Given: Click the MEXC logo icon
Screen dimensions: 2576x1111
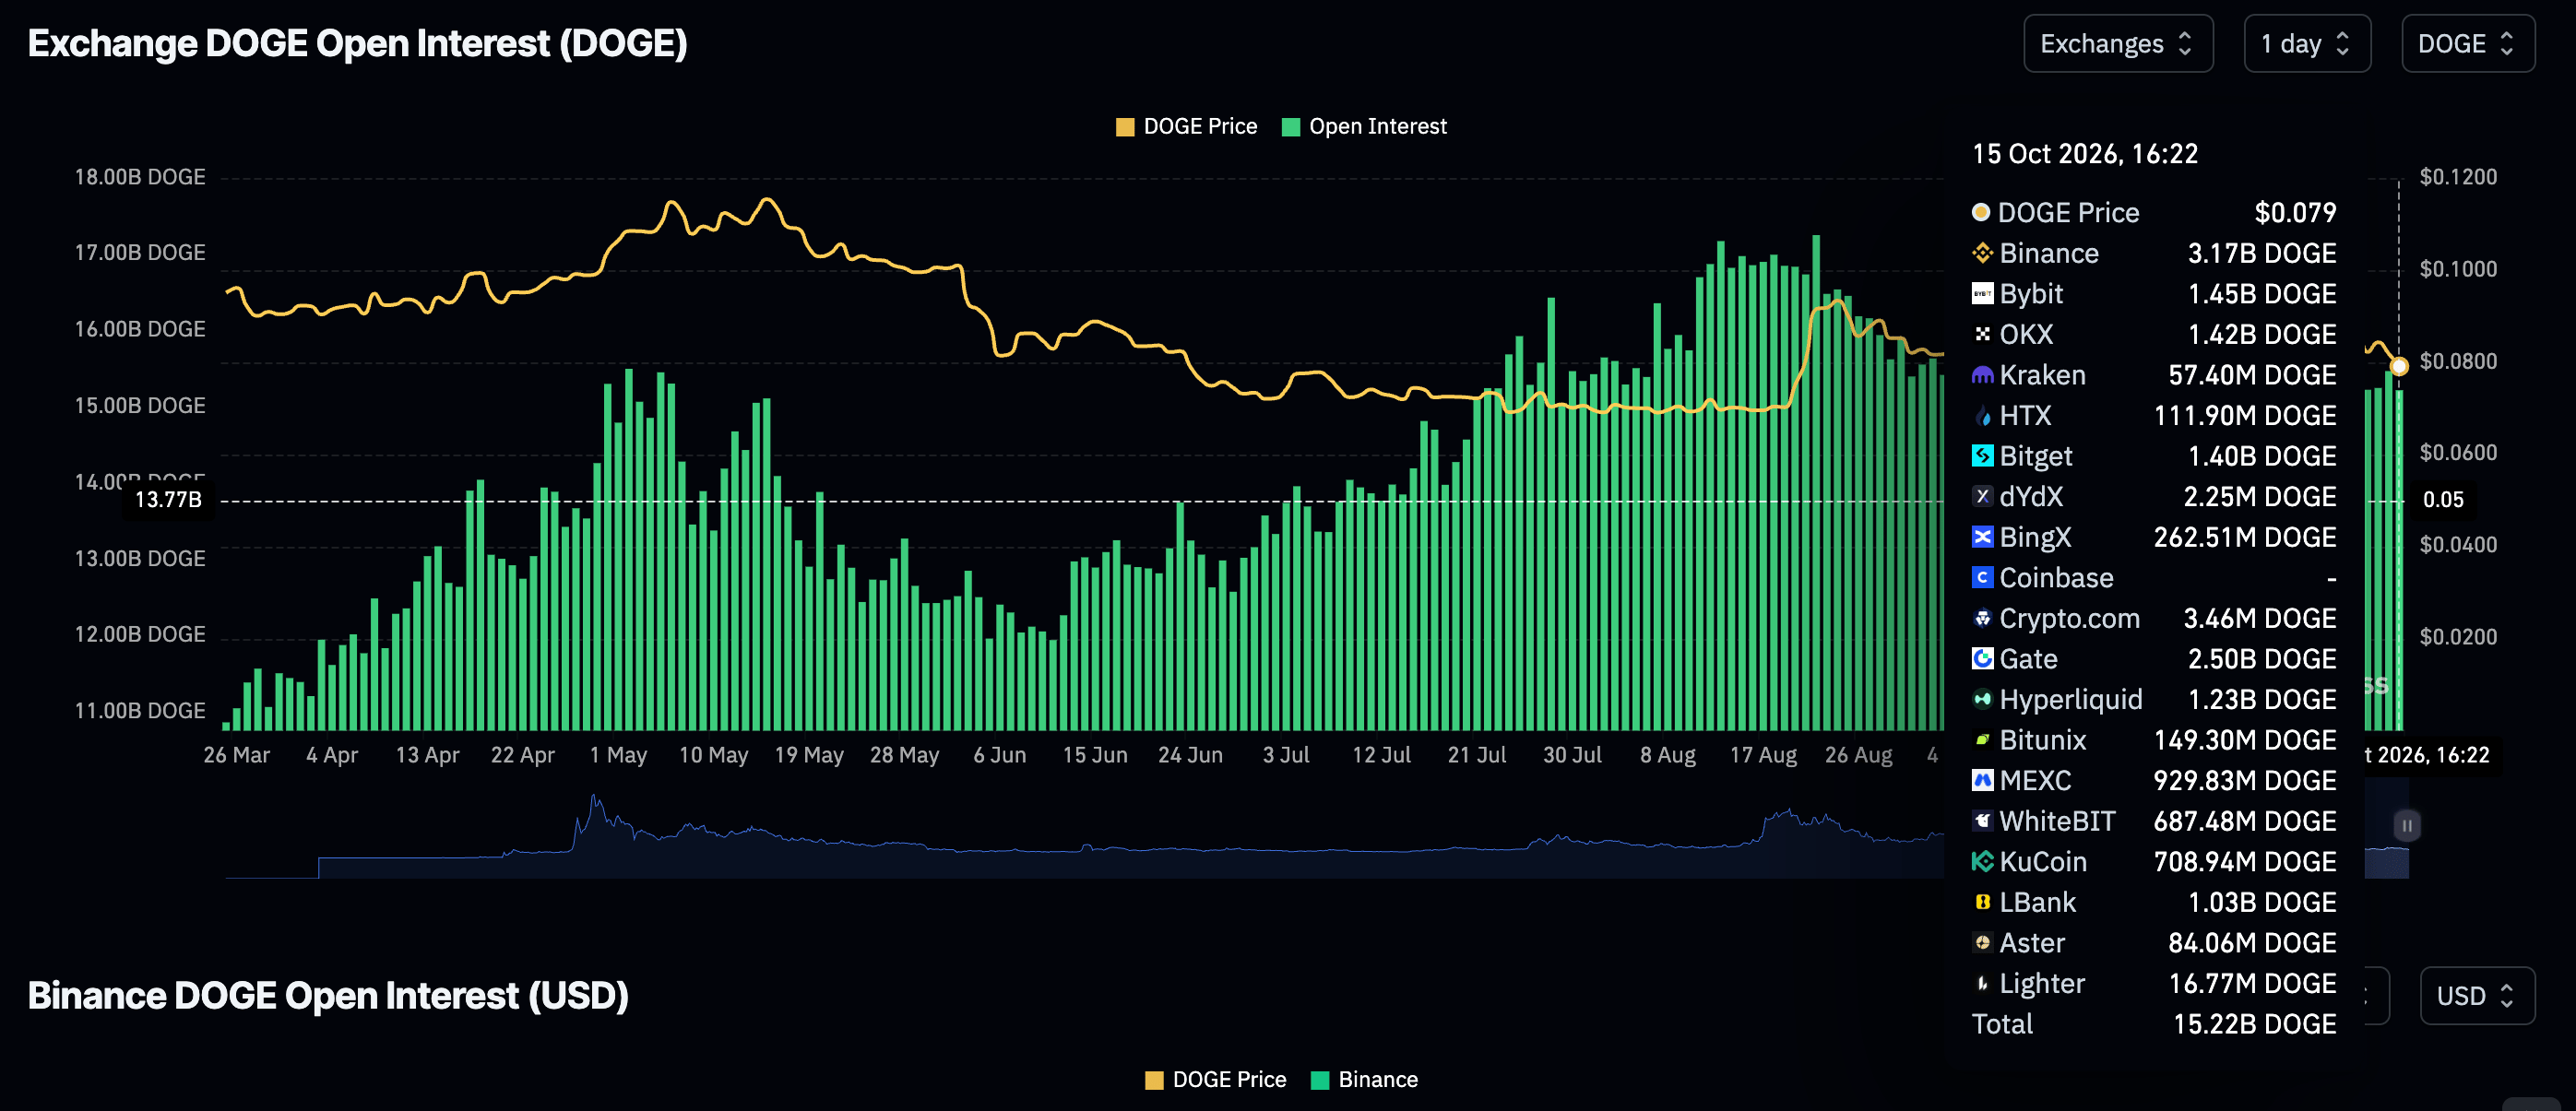Looking at the screenshot, I should tap(1982, 780).
